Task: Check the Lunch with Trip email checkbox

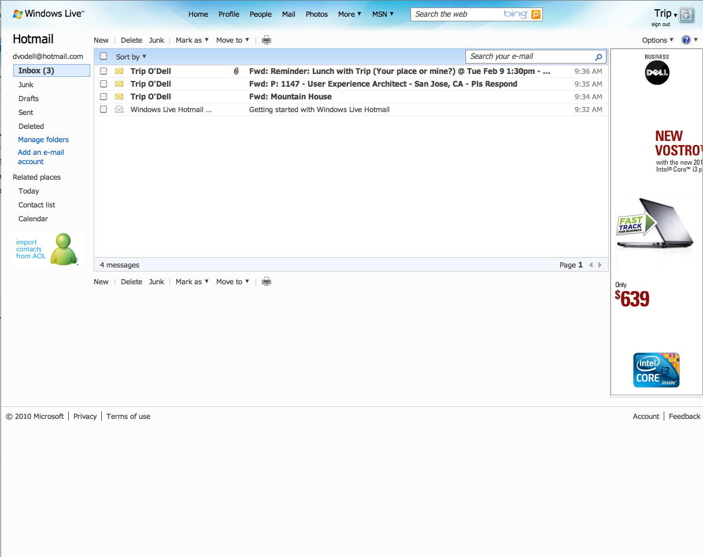Action: pyautogui.click(x=103, y=71)
